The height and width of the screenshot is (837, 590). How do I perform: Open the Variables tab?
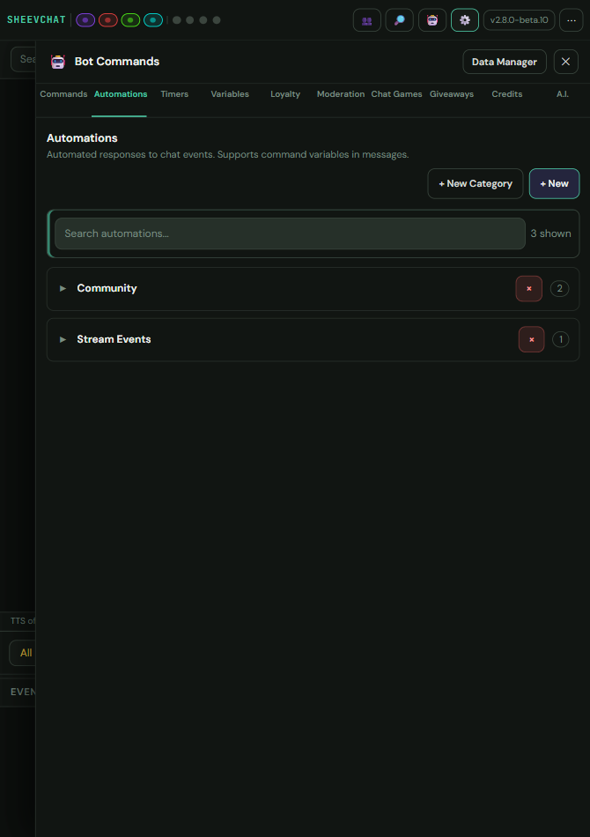point(230,94)
